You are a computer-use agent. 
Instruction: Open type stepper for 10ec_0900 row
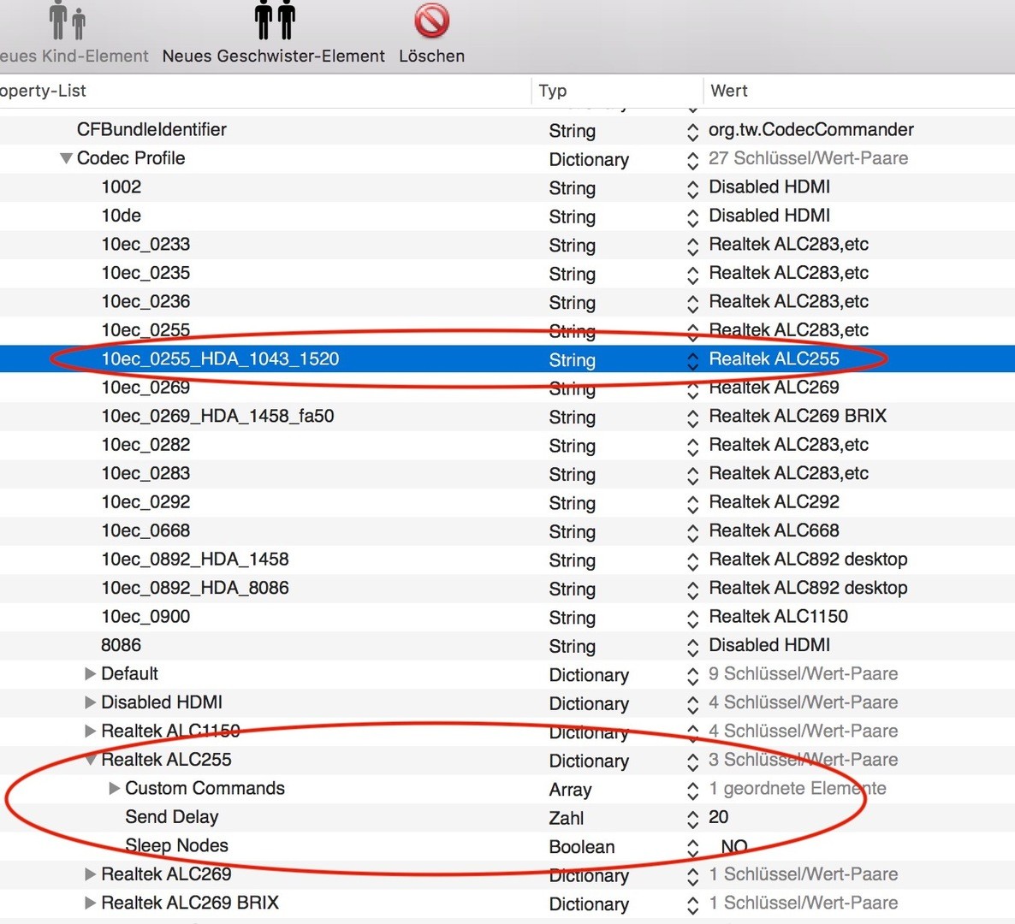[x=692, y=619]
